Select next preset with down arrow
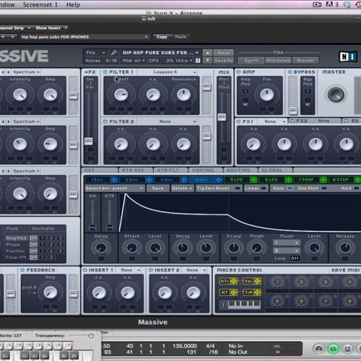 pyautogui.click(x=207, y=60)
